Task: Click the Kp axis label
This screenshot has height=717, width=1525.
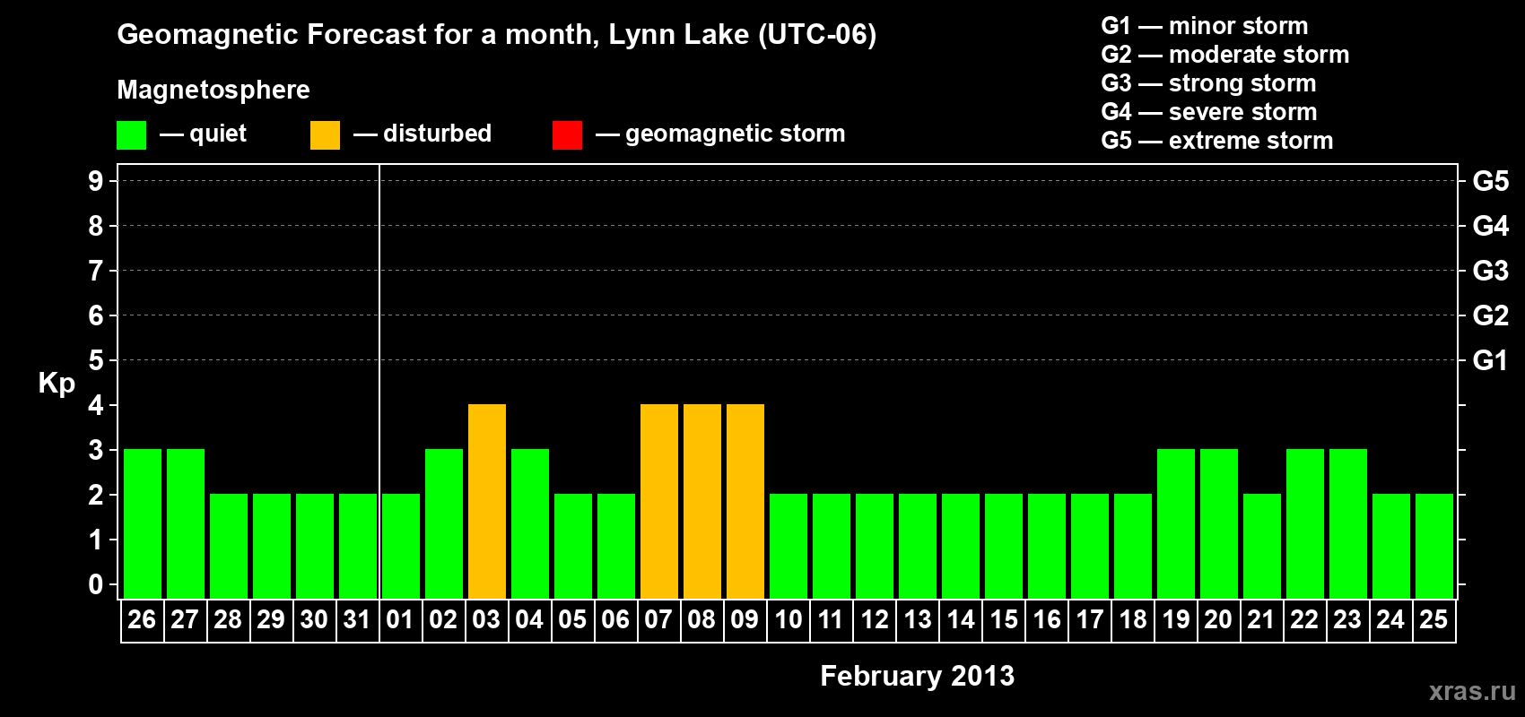Action: (x=57, y=383)
